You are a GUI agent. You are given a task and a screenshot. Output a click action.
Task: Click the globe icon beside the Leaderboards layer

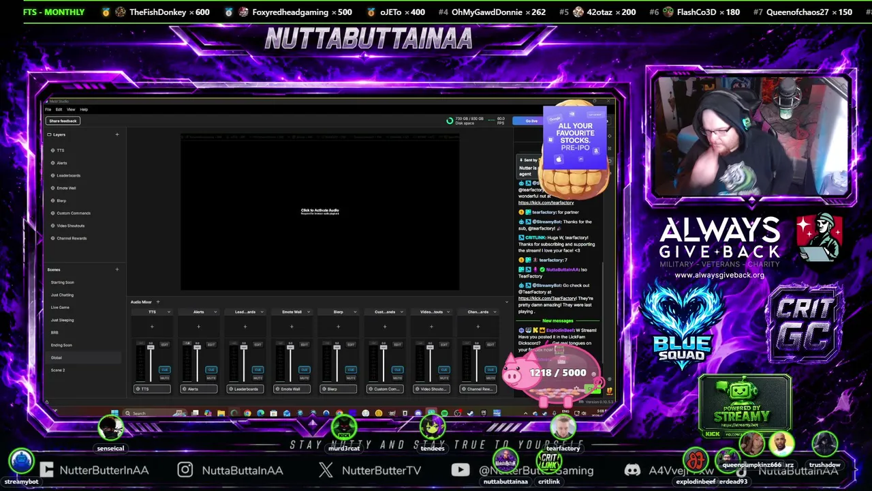(x=53, y=175)
